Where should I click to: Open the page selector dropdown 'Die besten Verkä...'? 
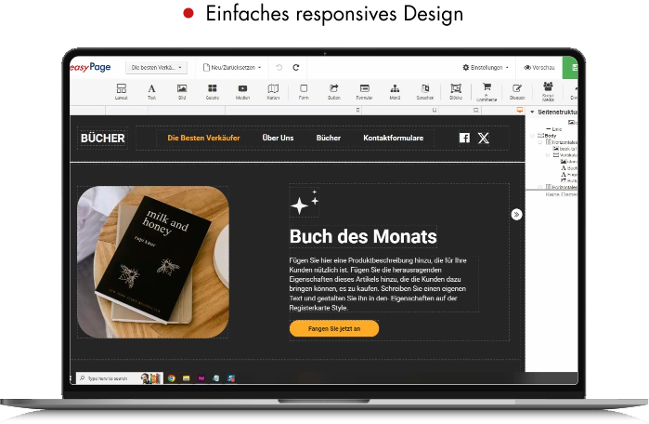pos(157,67)
